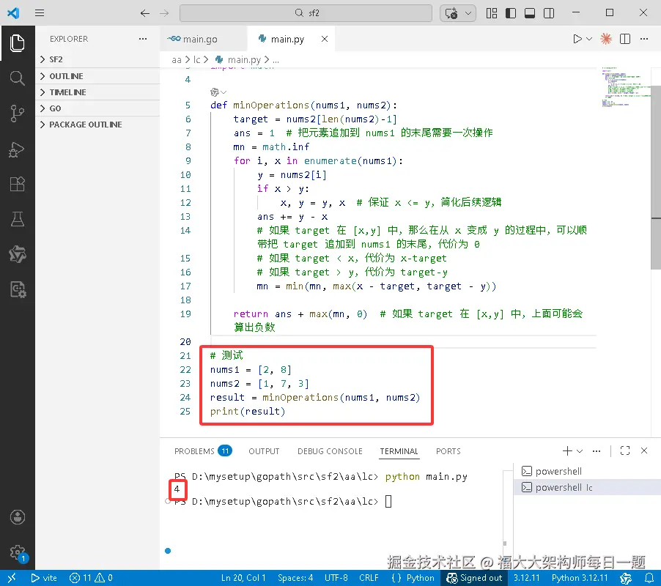The width and height of the screenshot is (661, 586).
Task: Open the OUTPUT panel tab
Action: tap(264, 451)
